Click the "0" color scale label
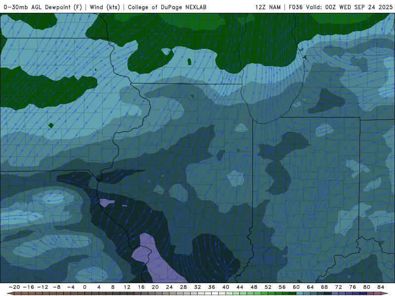 click(x=84, y=287)
